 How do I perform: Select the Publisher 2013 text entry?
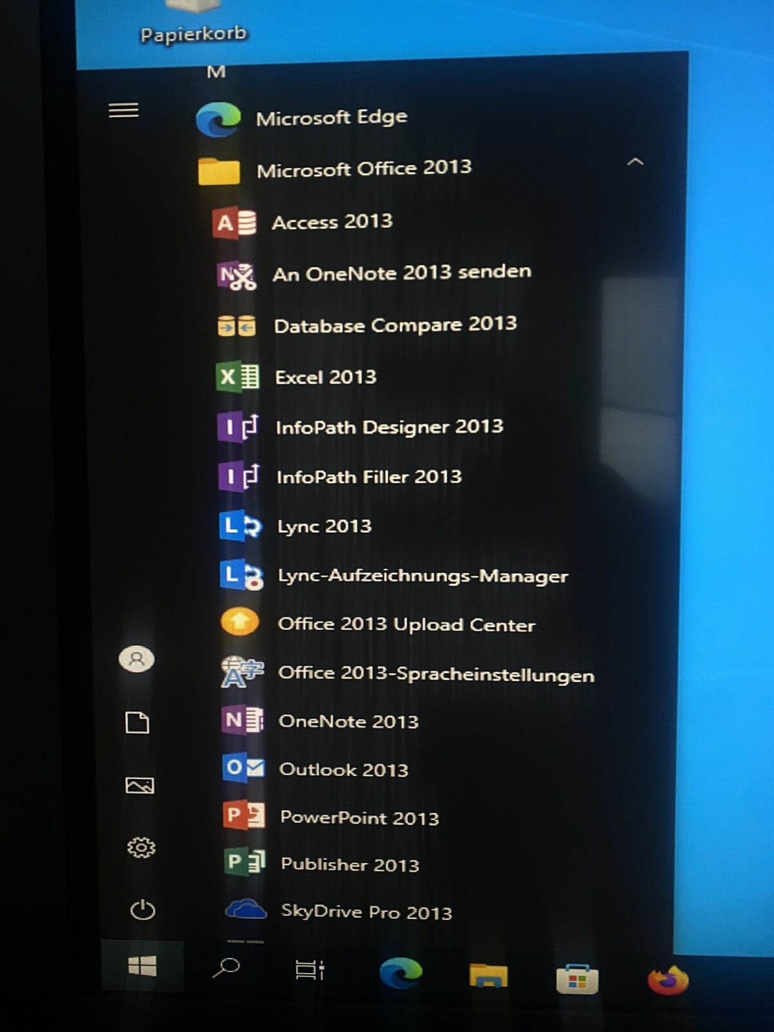pyautogui.click(x=350, y=864)
